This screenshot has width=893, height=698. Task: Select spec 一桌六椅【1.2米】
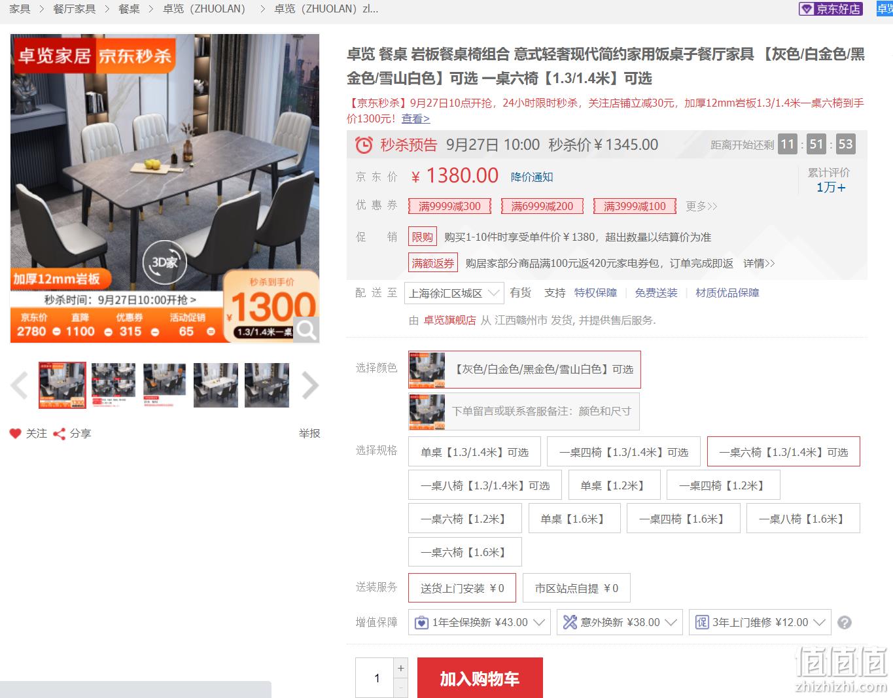(x=465, y=519)
